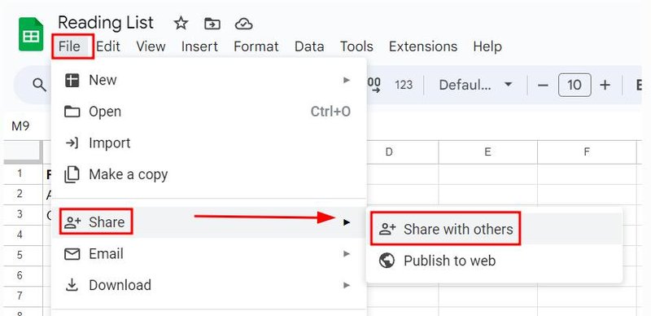Open the Tools menu
Viewport: 651px width, 316px height.
click(356, 46)
